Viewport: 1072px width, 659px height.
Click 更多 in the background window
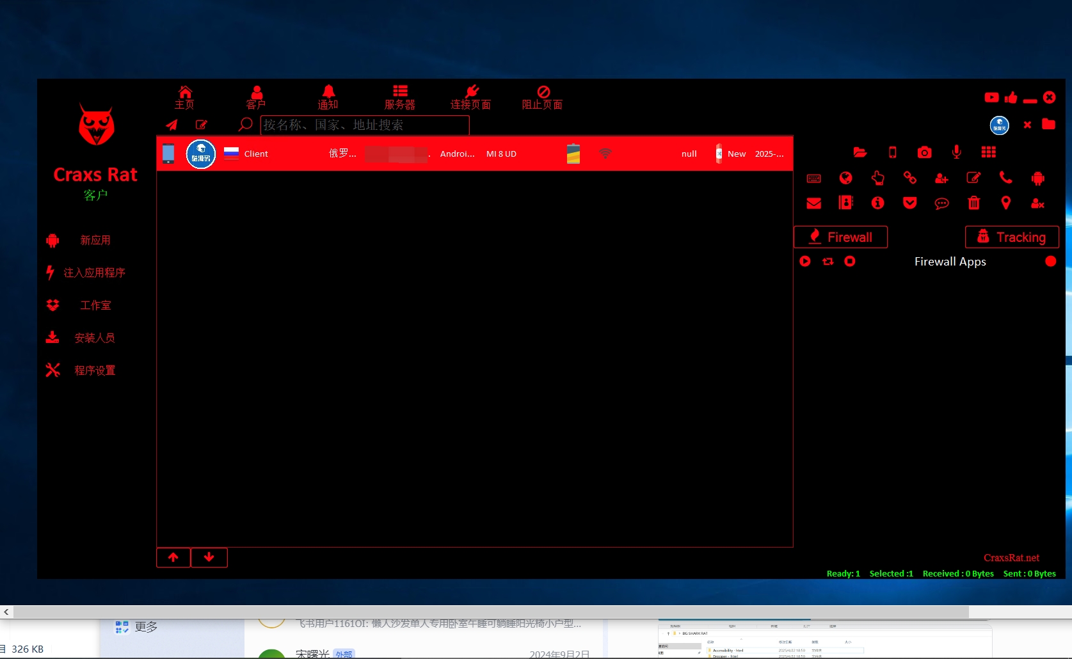pyautogui.click(x=146, y=627)
